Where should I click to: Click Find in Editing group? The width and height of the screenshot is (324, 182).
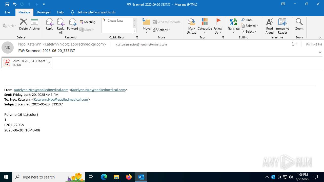[x=247, y=20]
